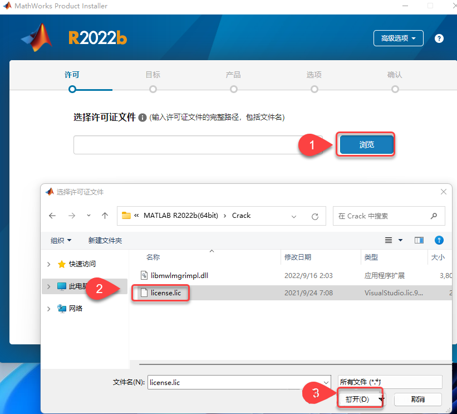Click the dialog help question mark icon
Viewport: 457px width, 414px height.
439,240
